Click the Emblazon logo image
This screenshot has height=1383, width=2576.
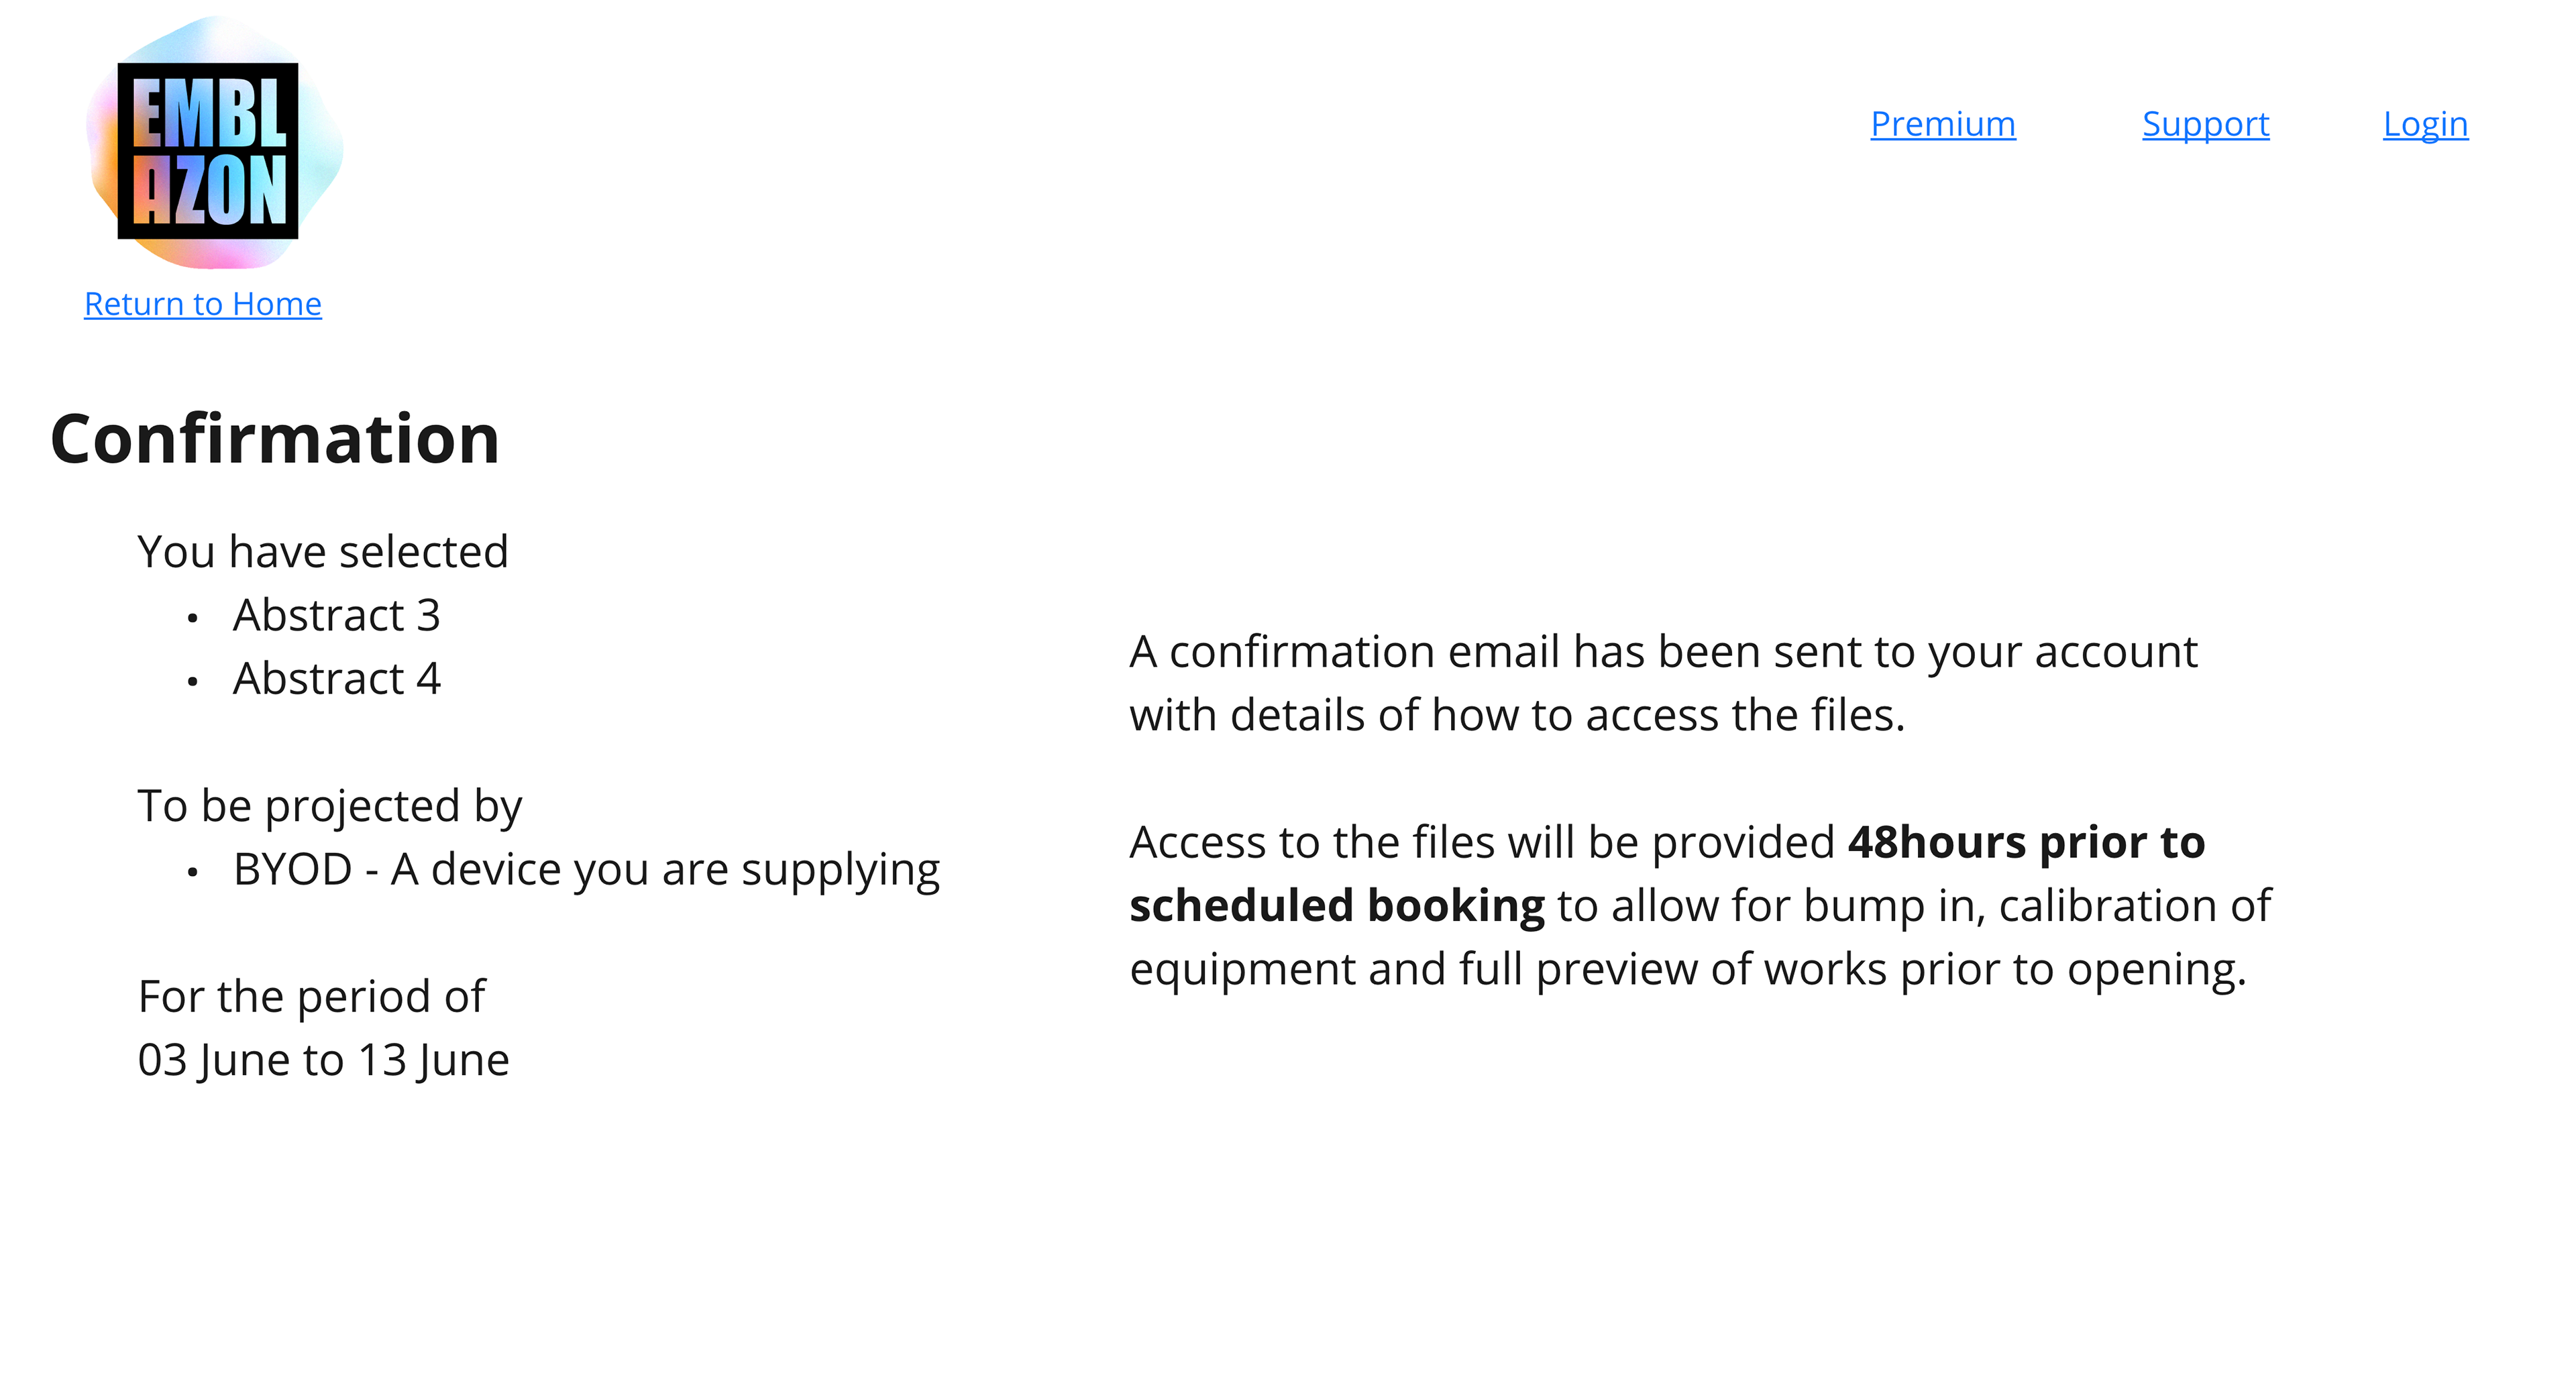click(213, 142)
